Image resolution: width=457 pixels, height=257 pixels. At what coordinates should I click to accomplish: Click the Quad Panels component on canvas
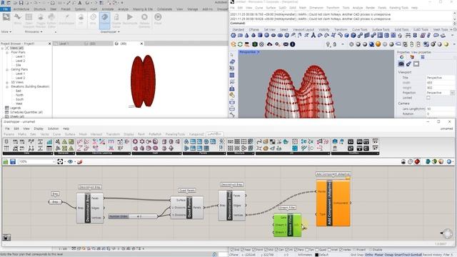coord(187,208)
